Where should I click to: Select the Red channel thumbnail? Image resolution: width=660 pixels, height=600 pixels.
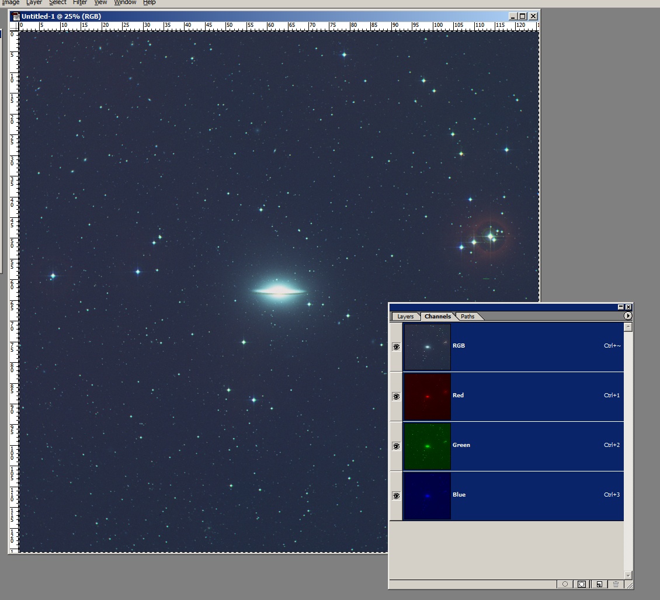pyautogui.click(x=428, y=397)
